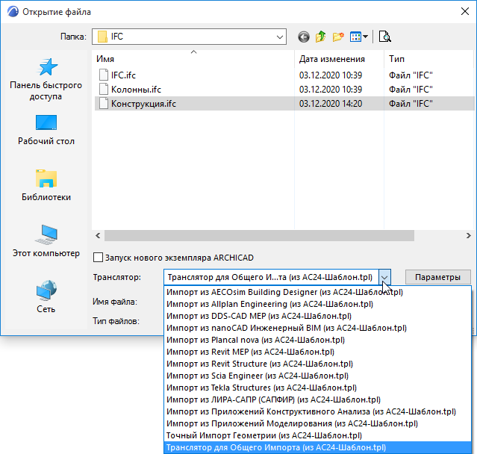Open Сеть network location
The width and height of the screenshot is (477, 454).
[46, 296]
